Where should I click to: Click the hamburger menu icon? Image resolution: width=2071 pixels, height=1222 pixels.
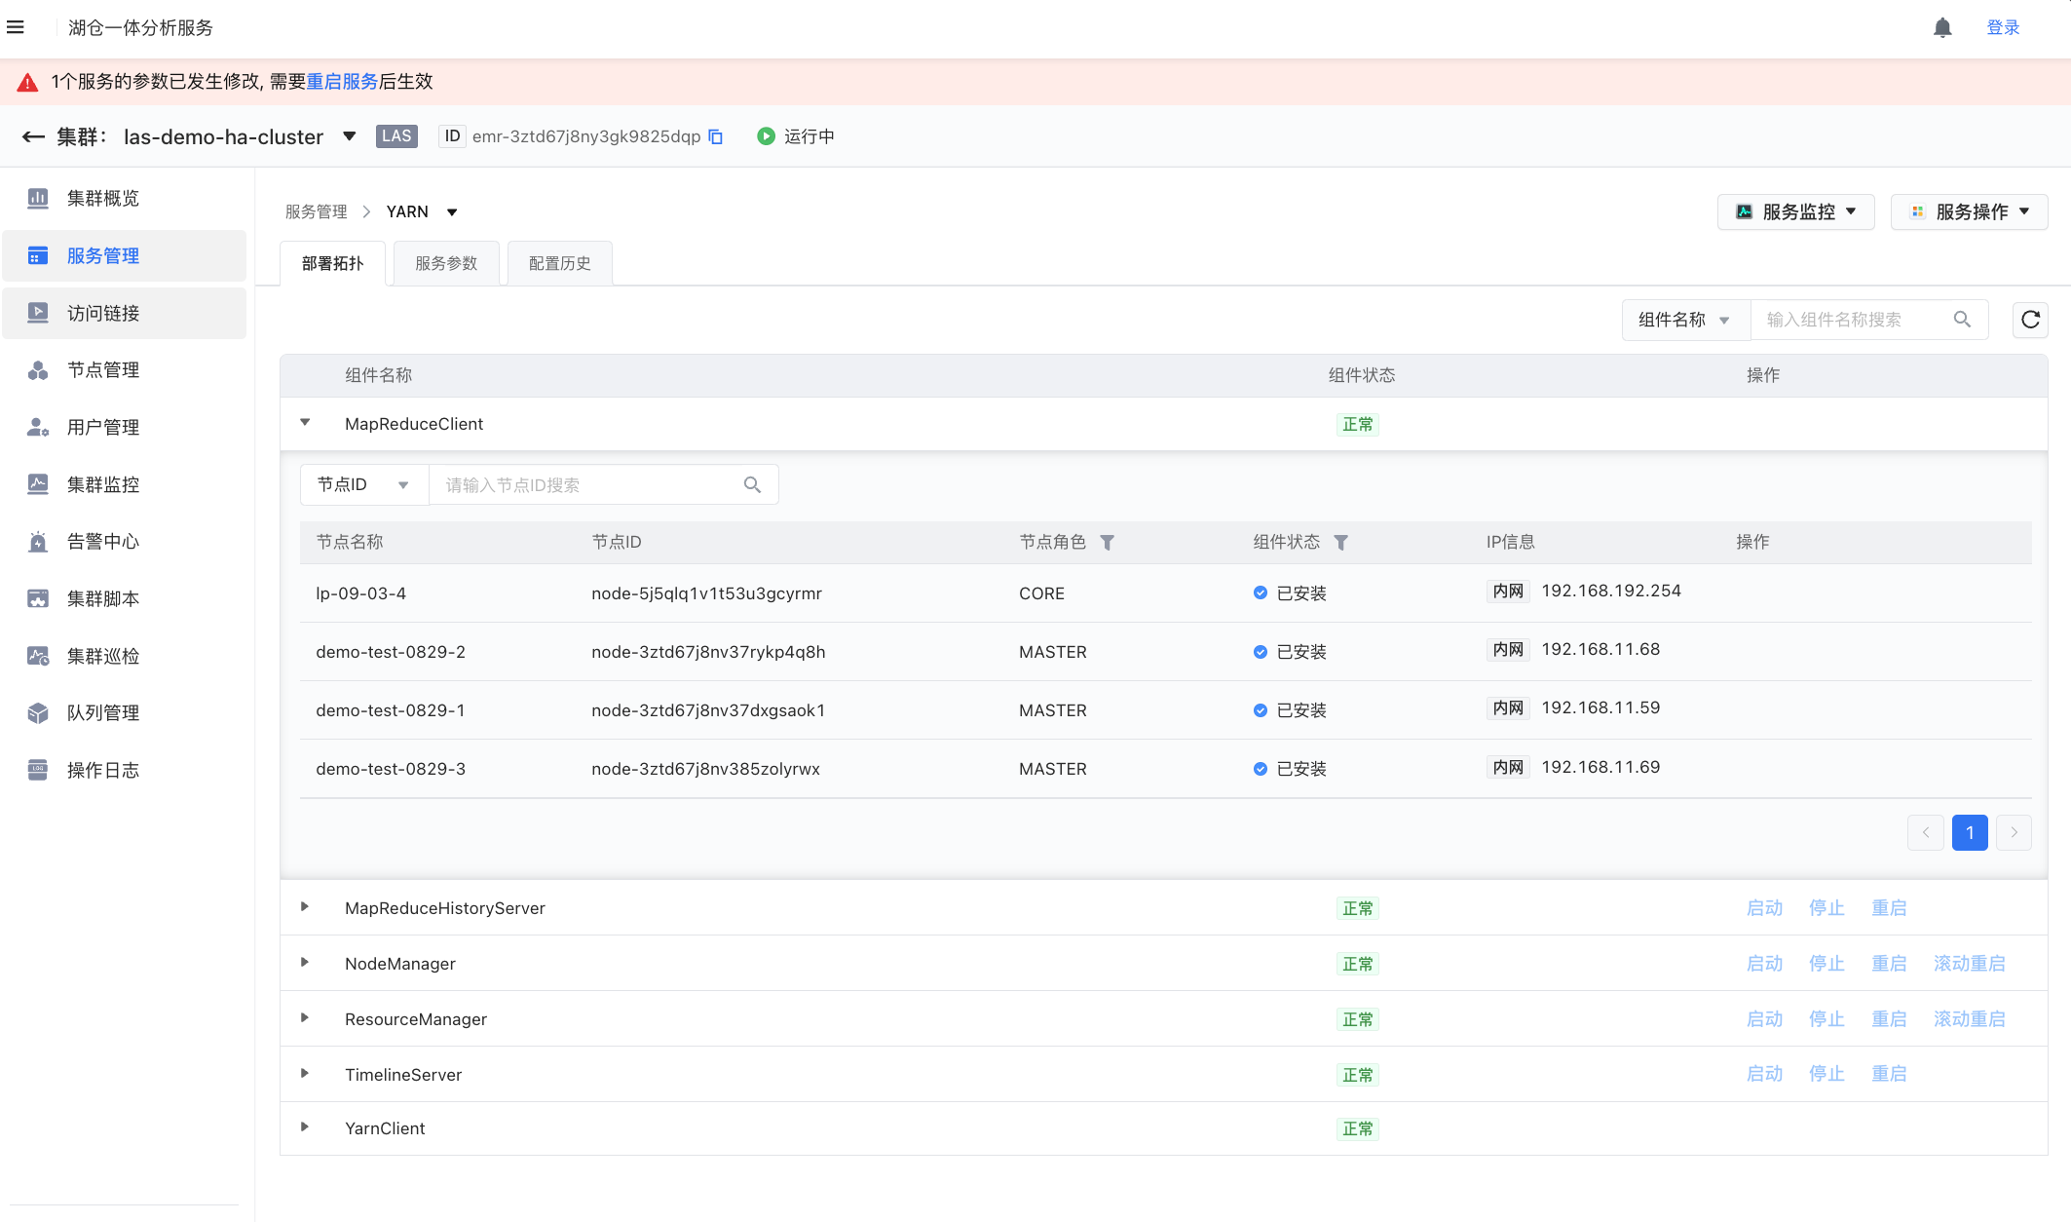coord(16,27)
